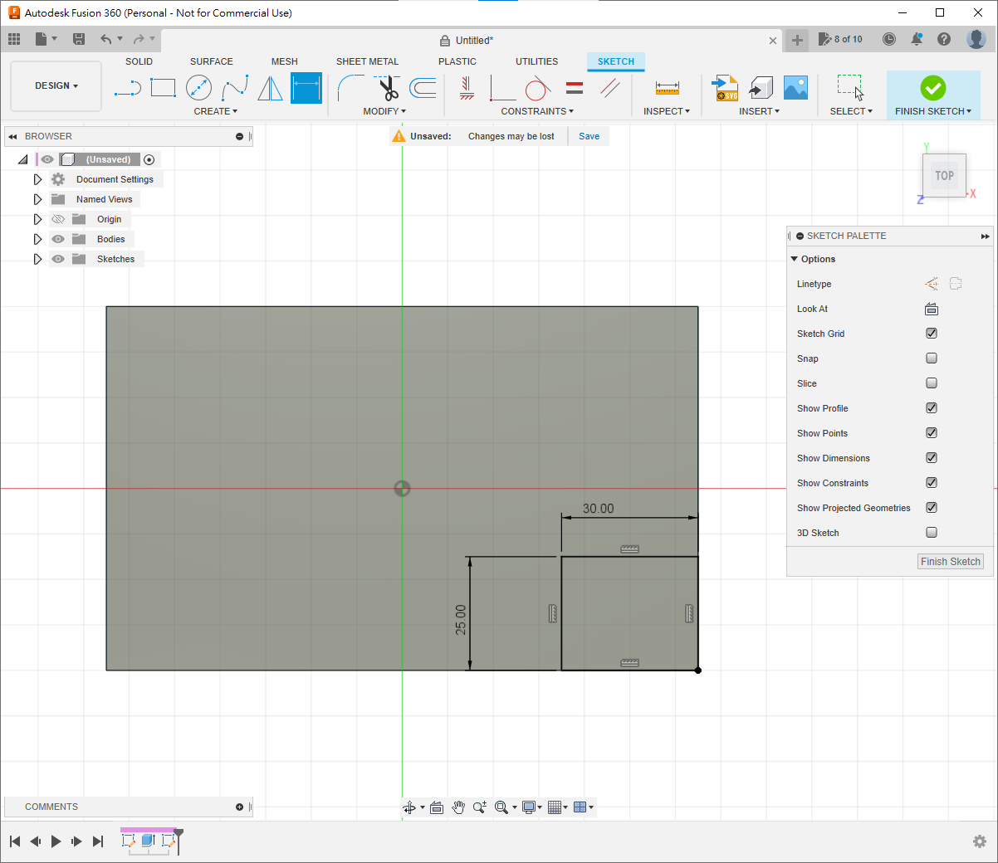998x863 pixels.
Task: Open the SHEET METAL tab
Action: (367, 61)
